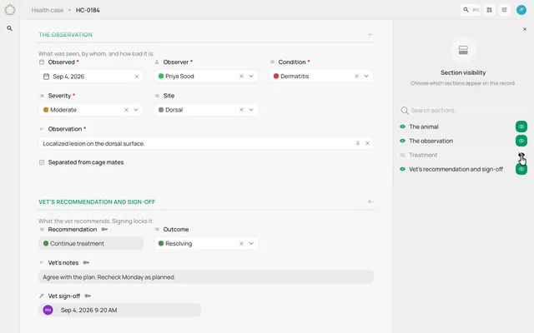Click the microphone icon in Observation field
Image resolution: width=534 pixels, height=333 pixels.
pos(358,143)
